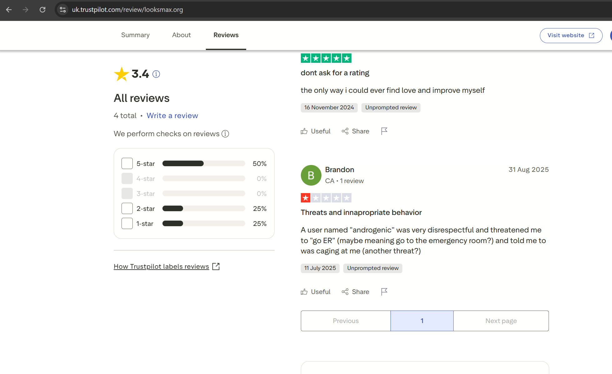
Task: Flag the 'dont ask for a rating' review
Action: point(384,131)
